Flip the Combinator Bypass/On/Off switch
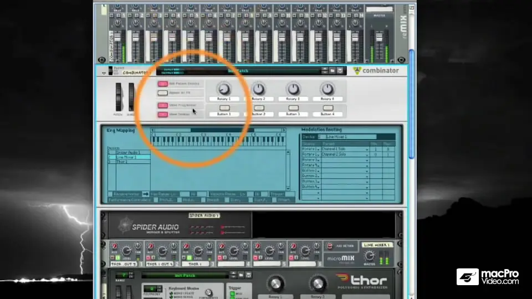The width and height of the screenshot is (532, 299). pos(111,70)
